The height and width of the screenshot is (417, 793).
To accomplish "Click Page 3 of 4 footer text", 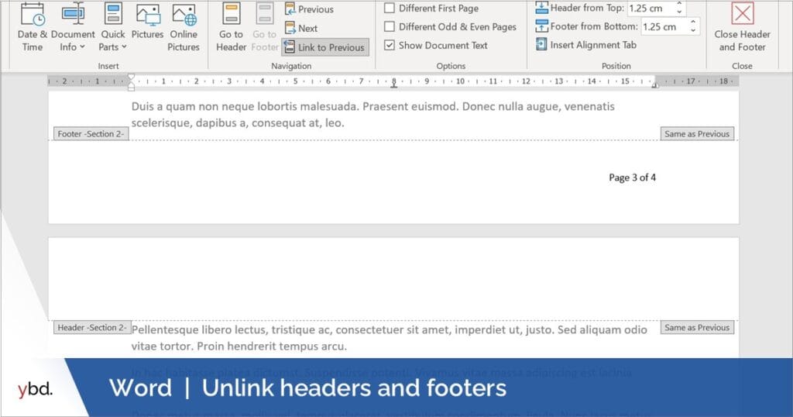I will coord(632,177).
